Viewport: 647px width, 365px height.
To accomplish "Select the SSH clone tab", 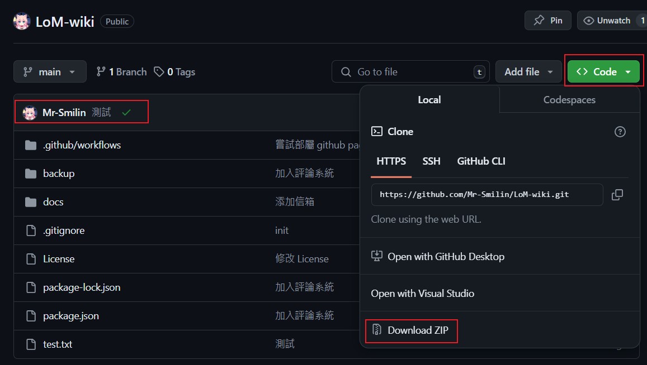I will pyautogui.click(x=431, y=161).
